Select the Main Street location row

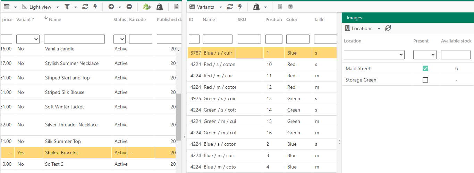(408, 68)
